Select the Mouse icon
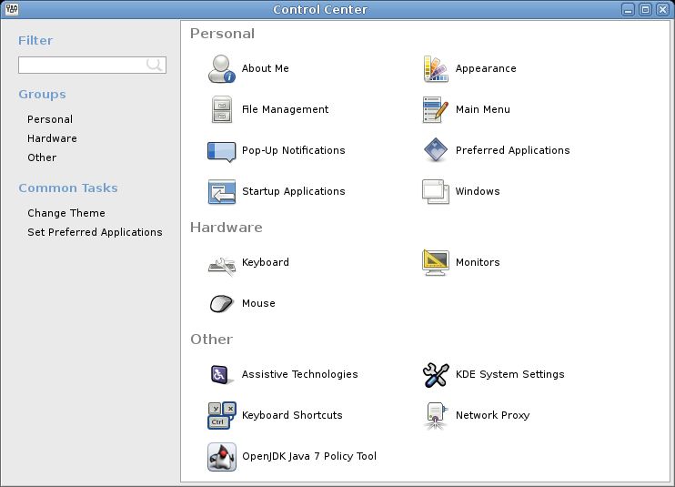 222,303
